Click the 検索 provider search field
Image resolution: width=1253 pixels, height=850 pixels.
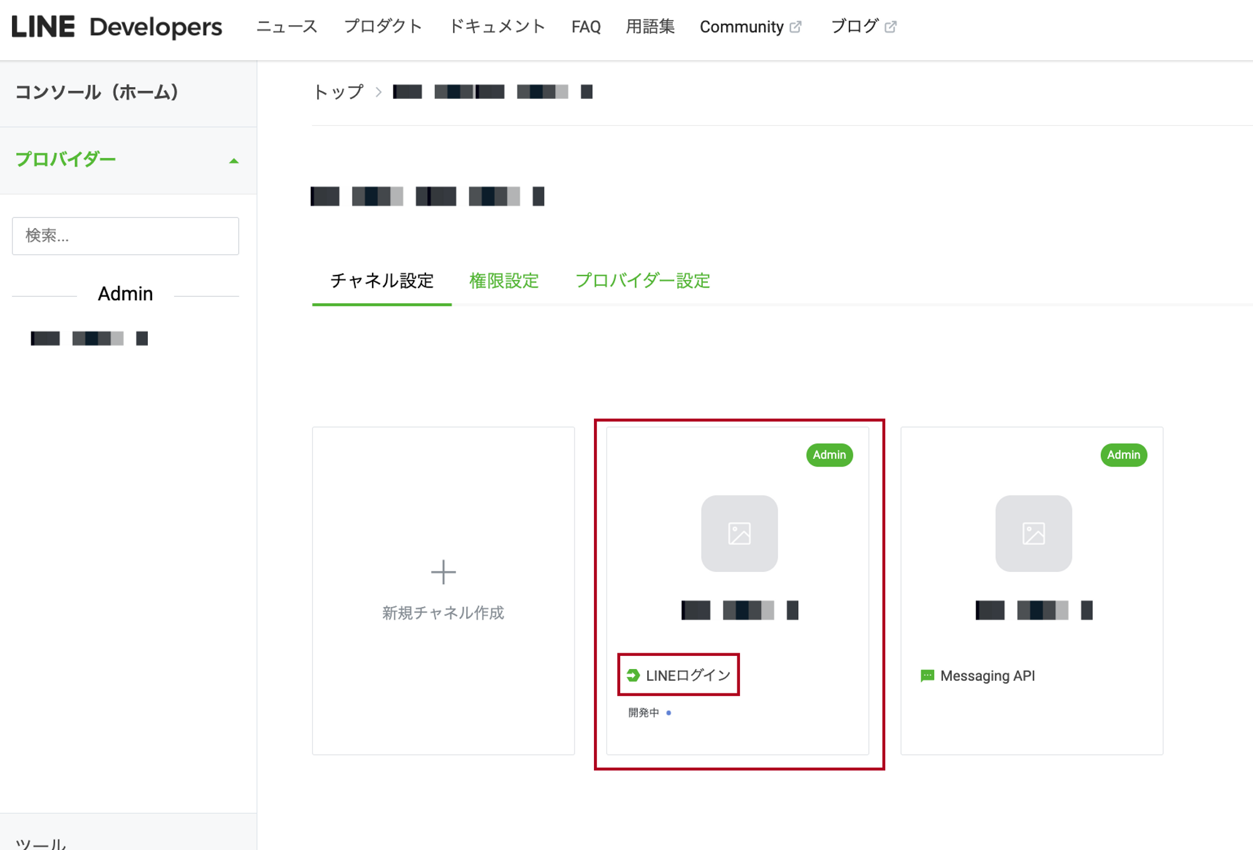(x=125, y=236)
